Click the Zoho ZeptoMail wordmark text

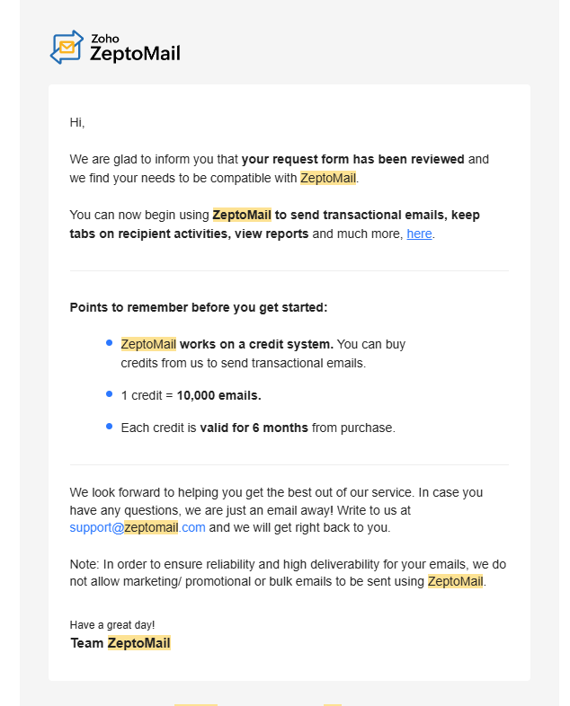coord(135,48)
